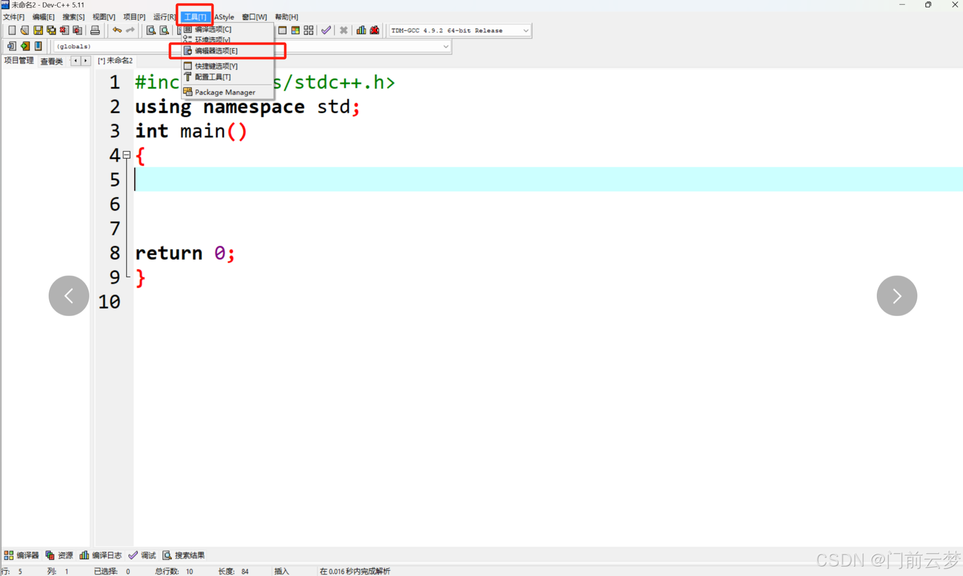Click the Print toolbar icon
This screenshot has width=963, height=576.
tap(95, 31)
